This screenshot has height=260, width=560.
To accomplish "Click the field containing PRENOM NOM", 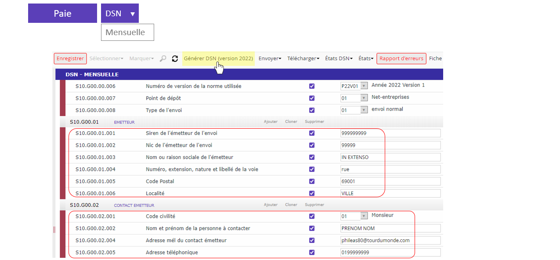I will (x=390, y=228).
